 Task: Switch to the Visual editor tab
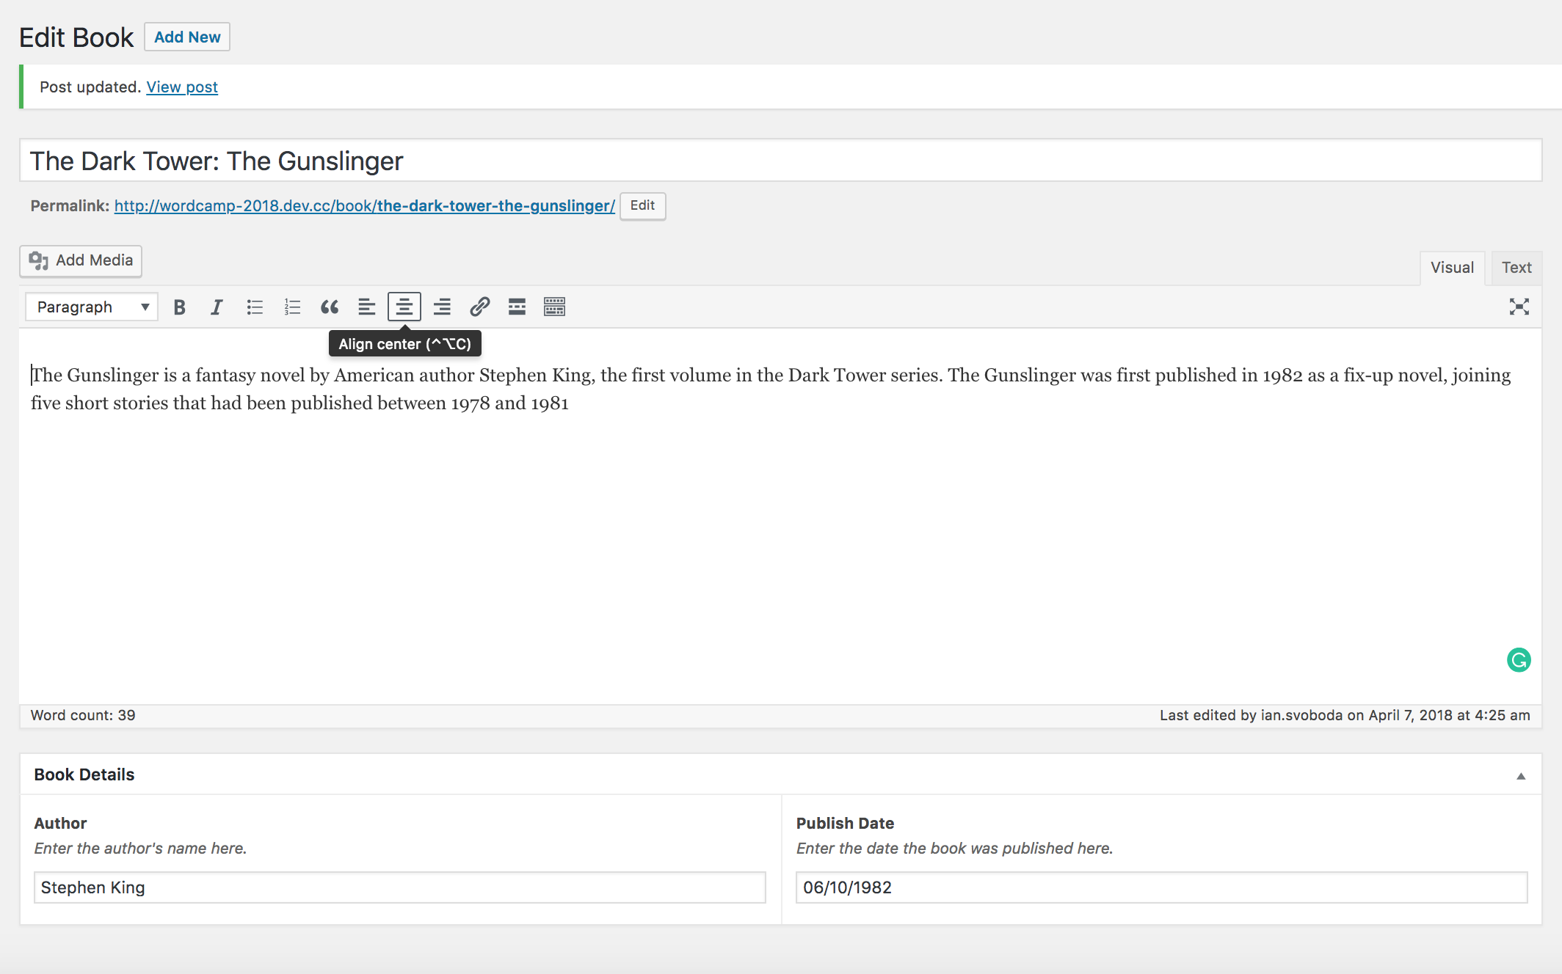tap(1451, 268)
